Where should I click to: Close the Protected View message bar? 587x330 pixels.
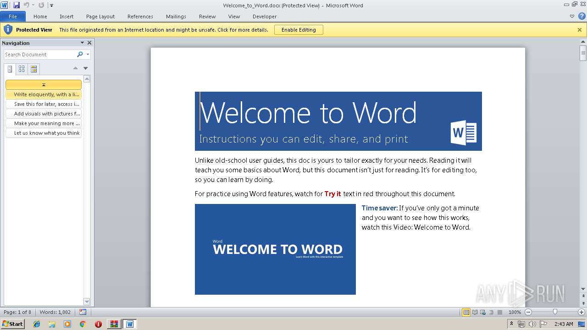tap(580, 30)
